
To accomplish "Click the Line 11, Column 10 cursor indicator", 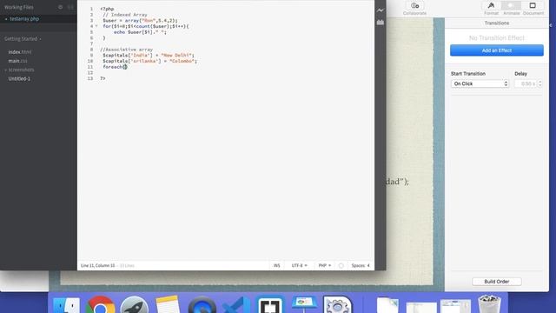I will coord(97,265).
